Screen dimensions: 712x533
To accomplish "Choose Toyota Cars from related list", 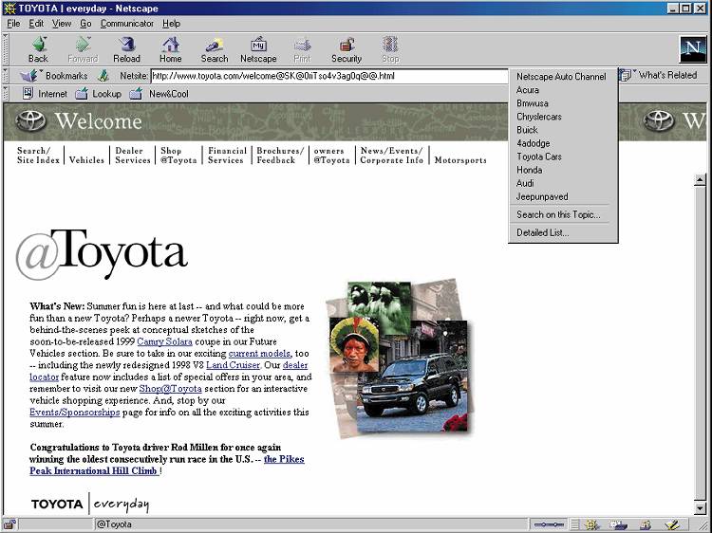I will (x=563, y=156).
